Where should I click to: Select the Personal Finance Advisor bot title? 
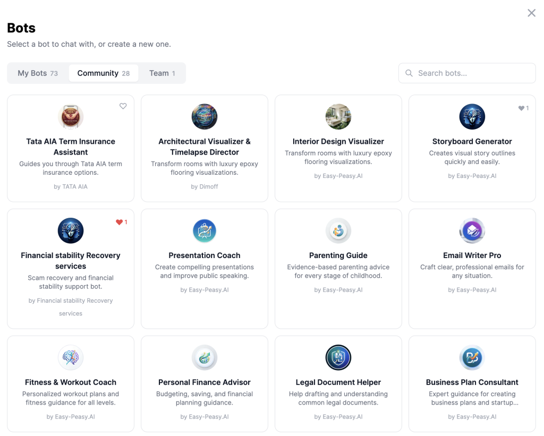[205, 382]
